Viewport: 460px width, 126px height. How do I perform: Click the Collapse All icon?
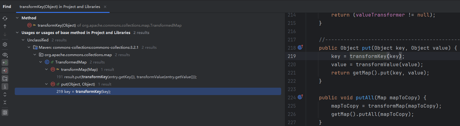tap(5, 102)
